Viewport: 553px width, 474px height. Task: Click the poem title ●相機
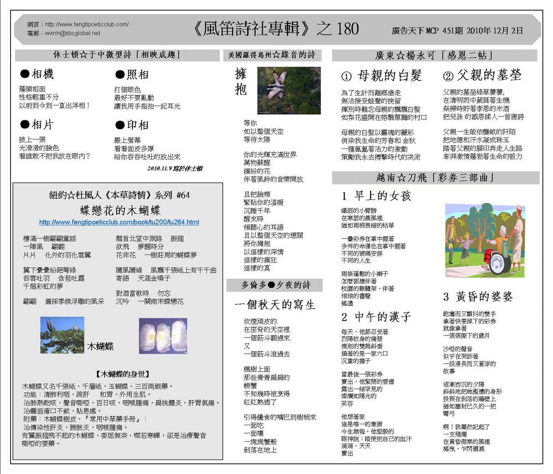point(37,74)
